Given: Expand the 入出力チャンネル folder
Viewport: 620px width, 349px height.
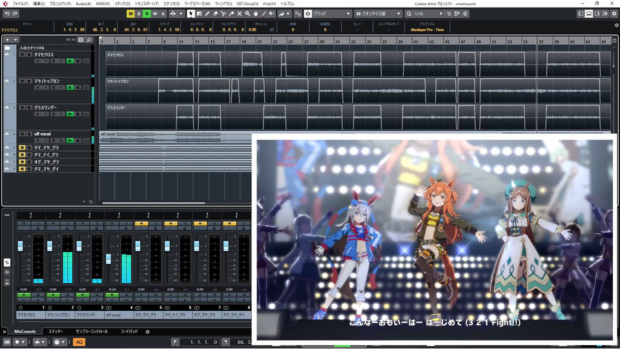Looking at the screenshot, I should (8, 48).
